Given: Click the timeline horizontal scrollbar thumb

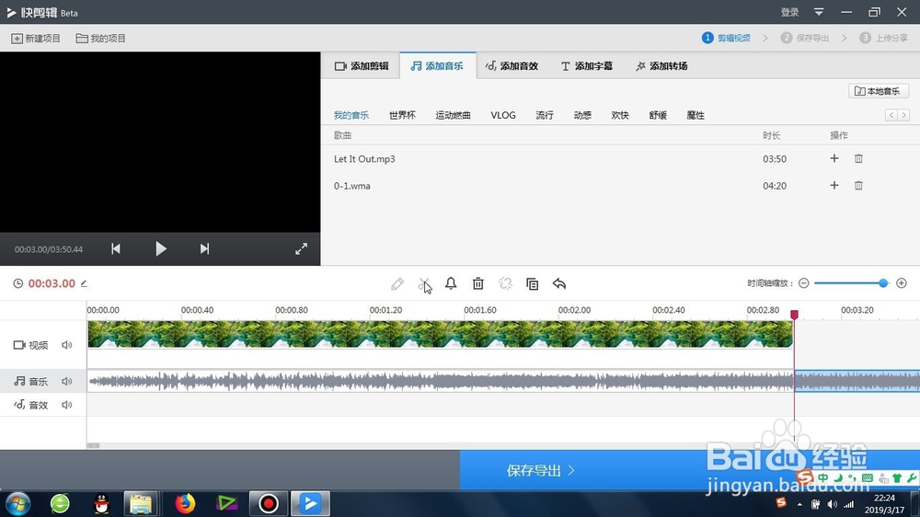Looking at the screenshot, I should 93,445.
